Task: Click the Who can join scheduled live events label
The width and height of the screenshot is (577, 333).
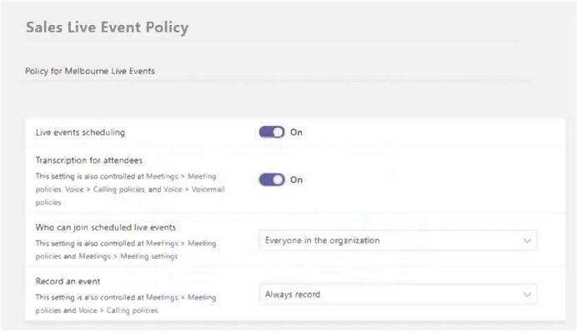Action: tap(105, 226)
